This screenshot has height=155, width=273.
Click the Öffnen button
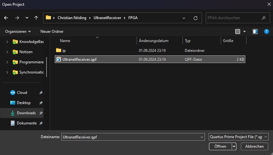pyautogui.click(x=220, y=146)
